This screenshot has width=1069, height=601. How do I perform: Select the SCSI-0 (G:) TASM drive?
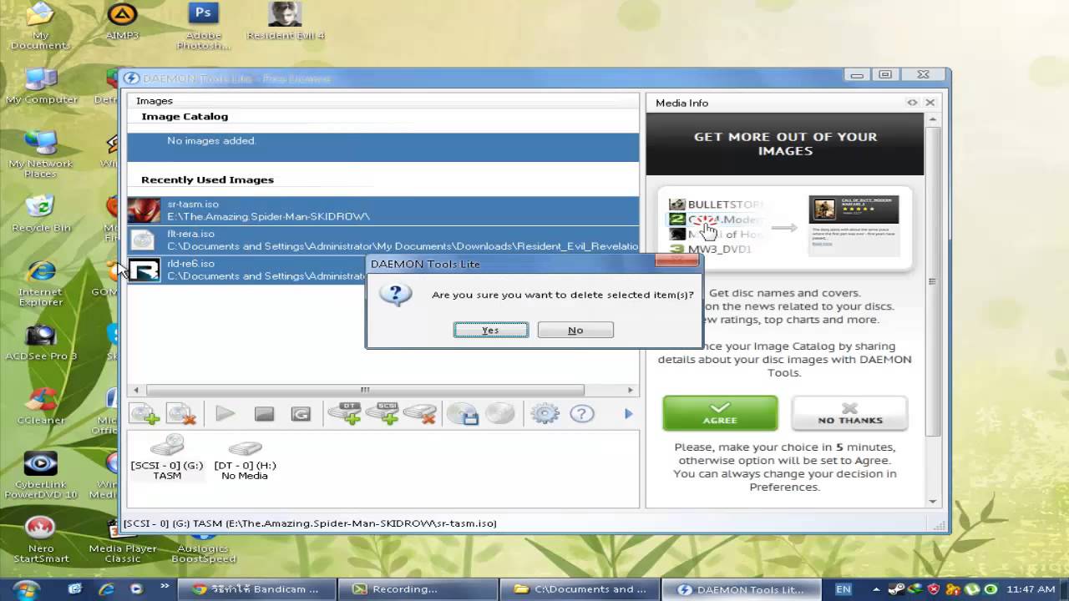point(167,457)
